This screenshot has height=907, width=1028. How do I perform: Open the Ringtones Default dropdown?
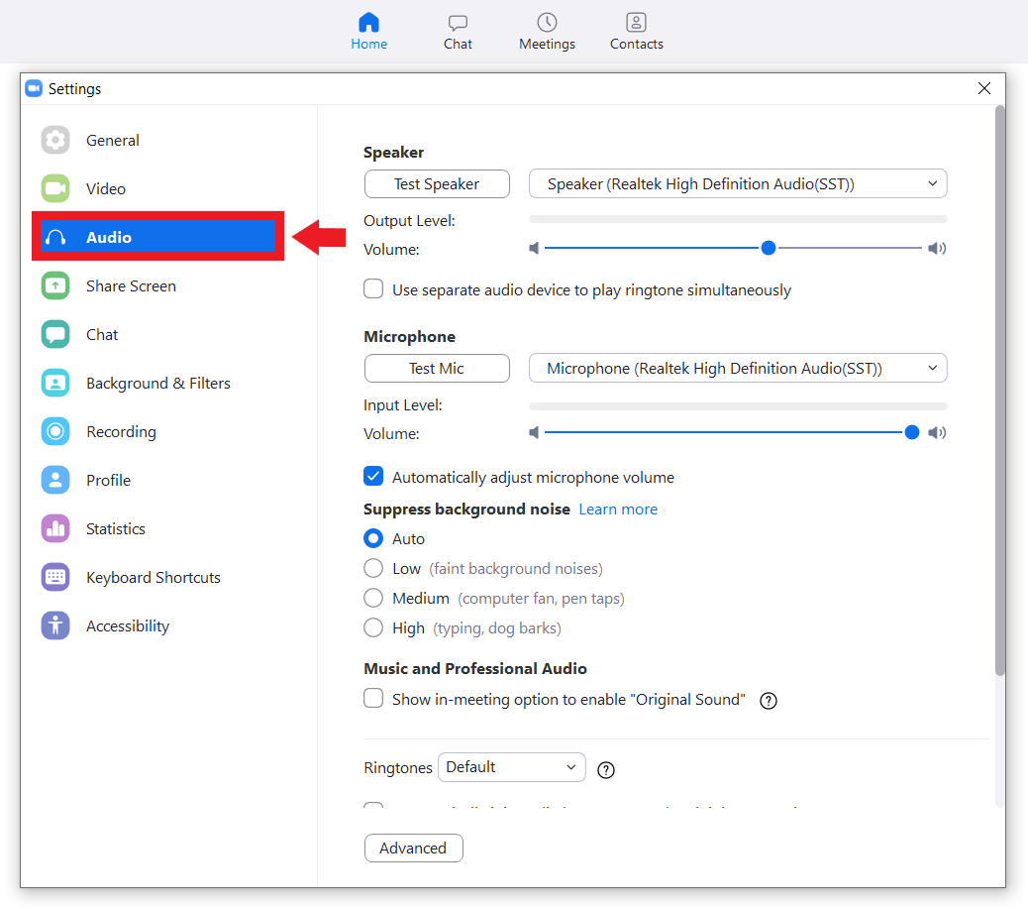[x=511, y=767]
